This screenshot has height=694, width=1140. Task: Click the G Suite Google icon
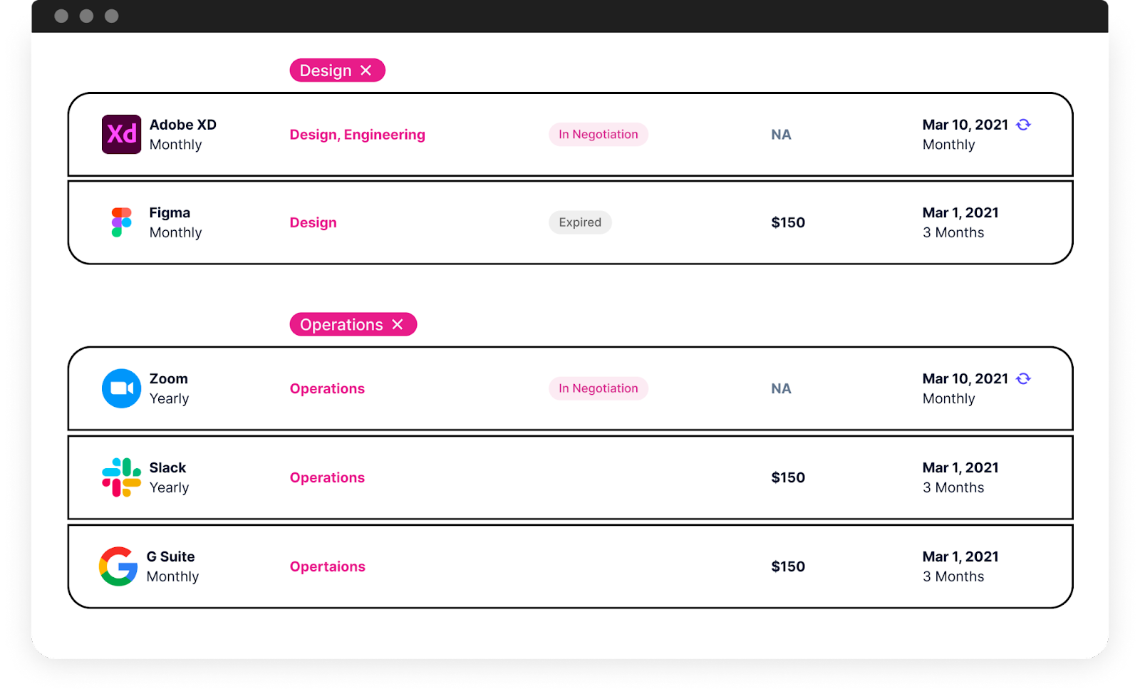(x=118, y=566)
